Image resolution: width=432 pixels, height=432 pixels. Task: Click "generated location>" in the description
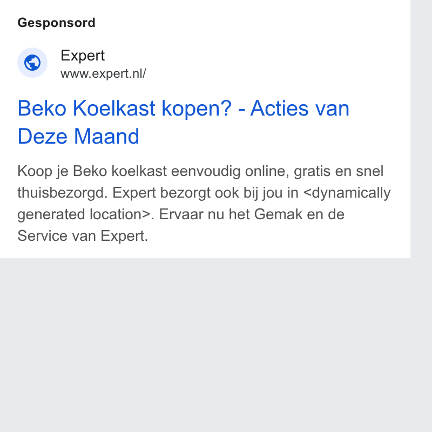point(84,214)
